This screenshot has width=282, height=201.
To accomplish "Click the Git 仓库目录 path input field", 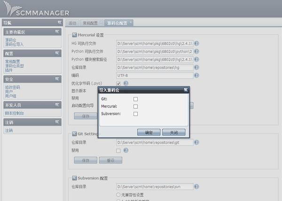I will 154,142.
